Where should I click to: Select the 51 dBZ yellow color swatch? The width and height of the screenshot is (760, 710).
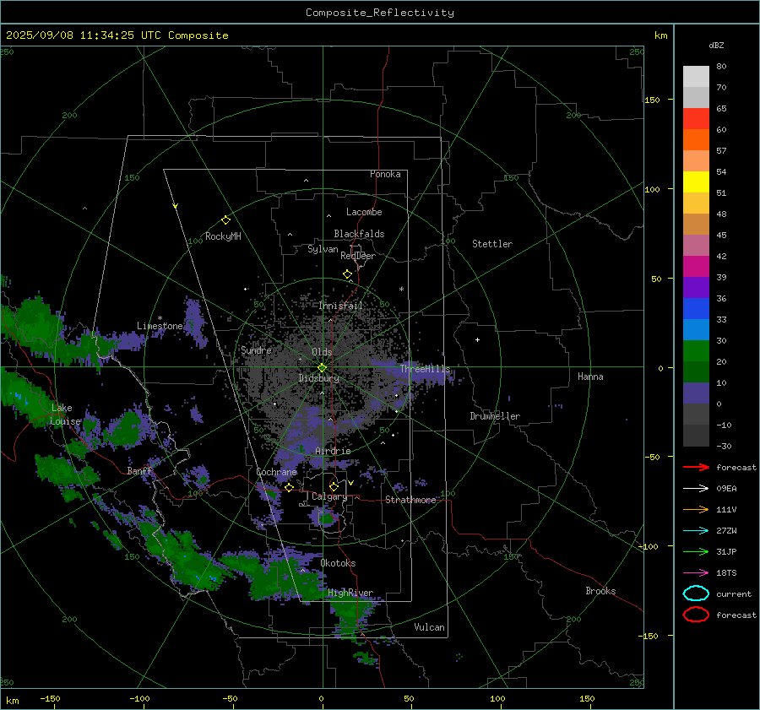[x=696, y=182]
